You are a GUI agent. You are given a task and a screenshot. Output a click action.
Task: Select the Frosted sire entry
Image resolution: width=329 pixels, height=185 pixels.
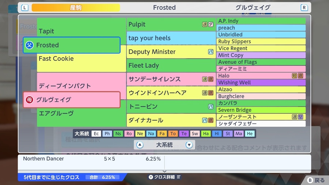tap(72, 45)
